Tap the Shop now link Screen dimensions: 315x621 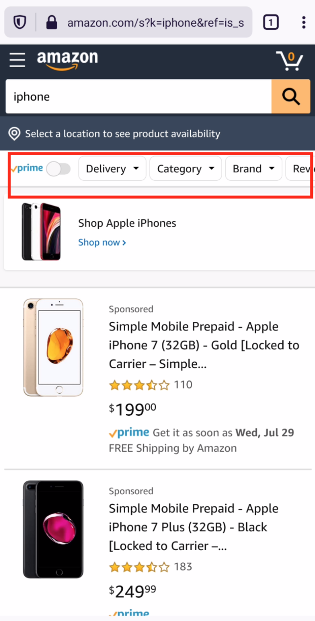click(x=102, y=242)
